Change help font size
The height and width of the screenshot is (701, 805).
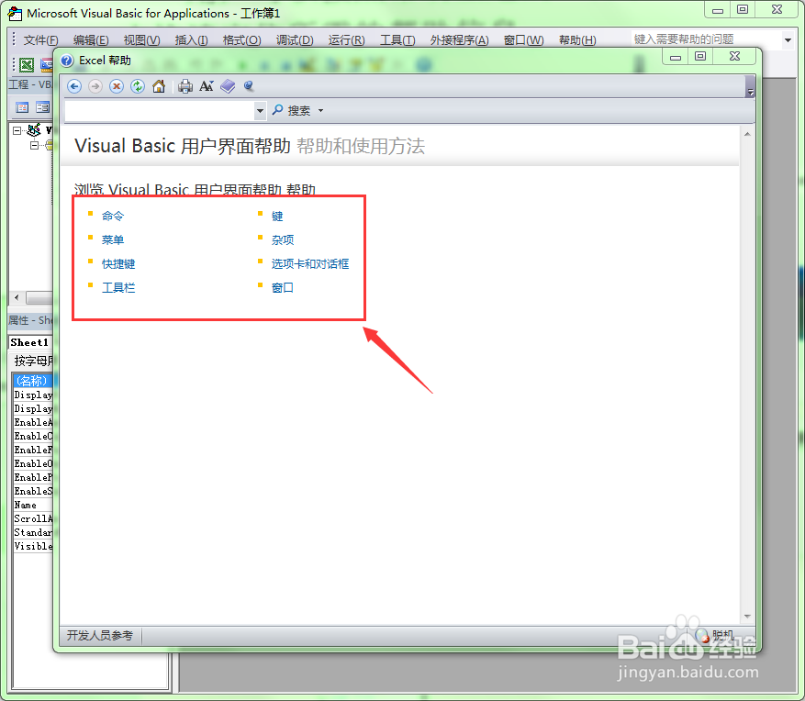[x=207, y=86]
